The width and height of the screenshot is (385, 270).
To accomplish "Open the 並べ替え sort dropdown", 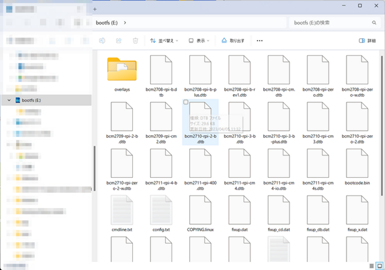I will pyautogui.click(x=164, y=41).
